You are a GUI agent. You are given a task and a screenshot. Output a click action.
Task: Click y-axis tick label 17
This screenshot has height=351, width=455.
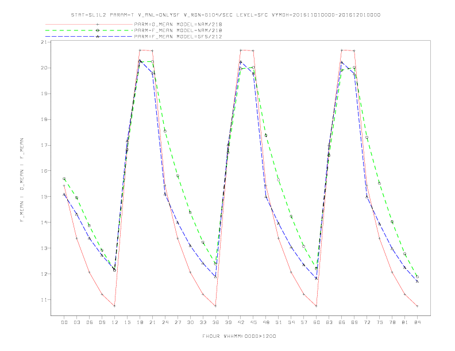pos(44,145)
